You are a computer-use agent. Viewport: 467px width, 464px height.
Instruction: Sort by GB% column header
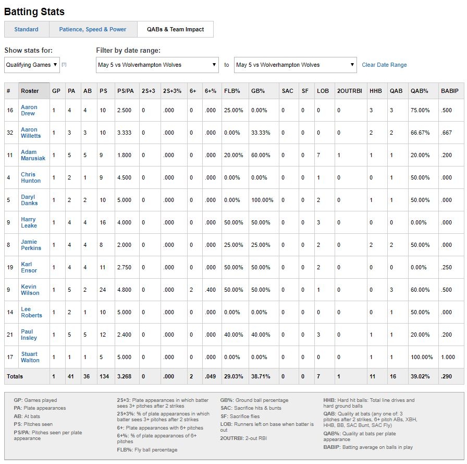pos(264,91)
